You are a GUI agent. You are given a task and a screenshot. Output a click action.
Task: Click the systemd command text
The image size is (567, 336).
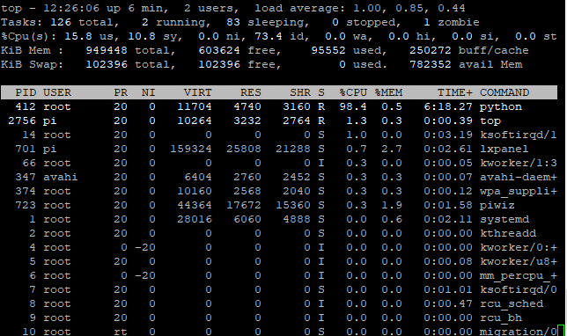point(504,219)
